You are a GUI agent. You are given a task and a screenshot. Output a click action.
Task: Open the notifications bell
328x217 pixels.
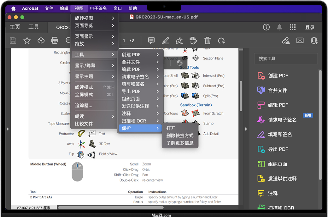click(x=279, y=27)
